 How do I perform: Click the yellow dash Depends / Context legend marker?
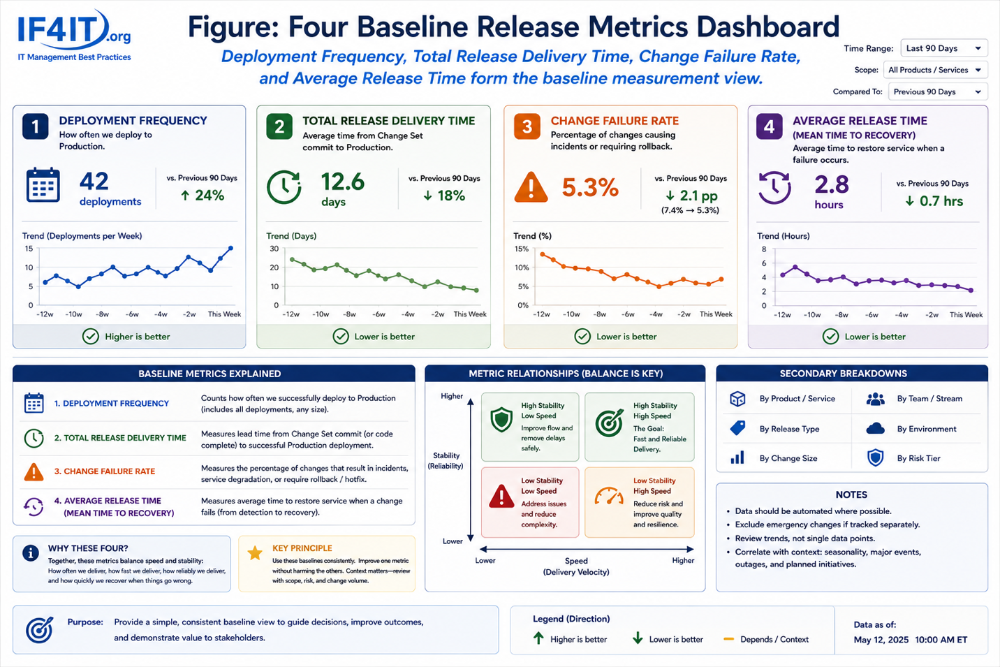pyautogui.click(x=728, y=639)
